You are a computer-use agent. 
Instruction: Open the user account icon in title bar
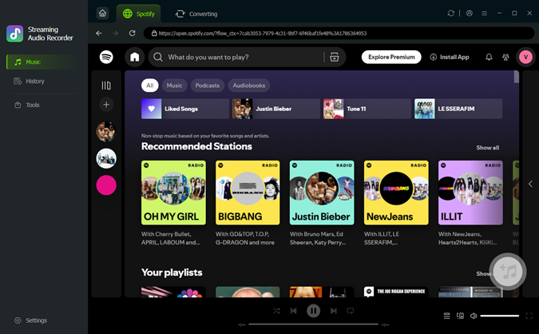pyautogui.click(x=470, y=13)
